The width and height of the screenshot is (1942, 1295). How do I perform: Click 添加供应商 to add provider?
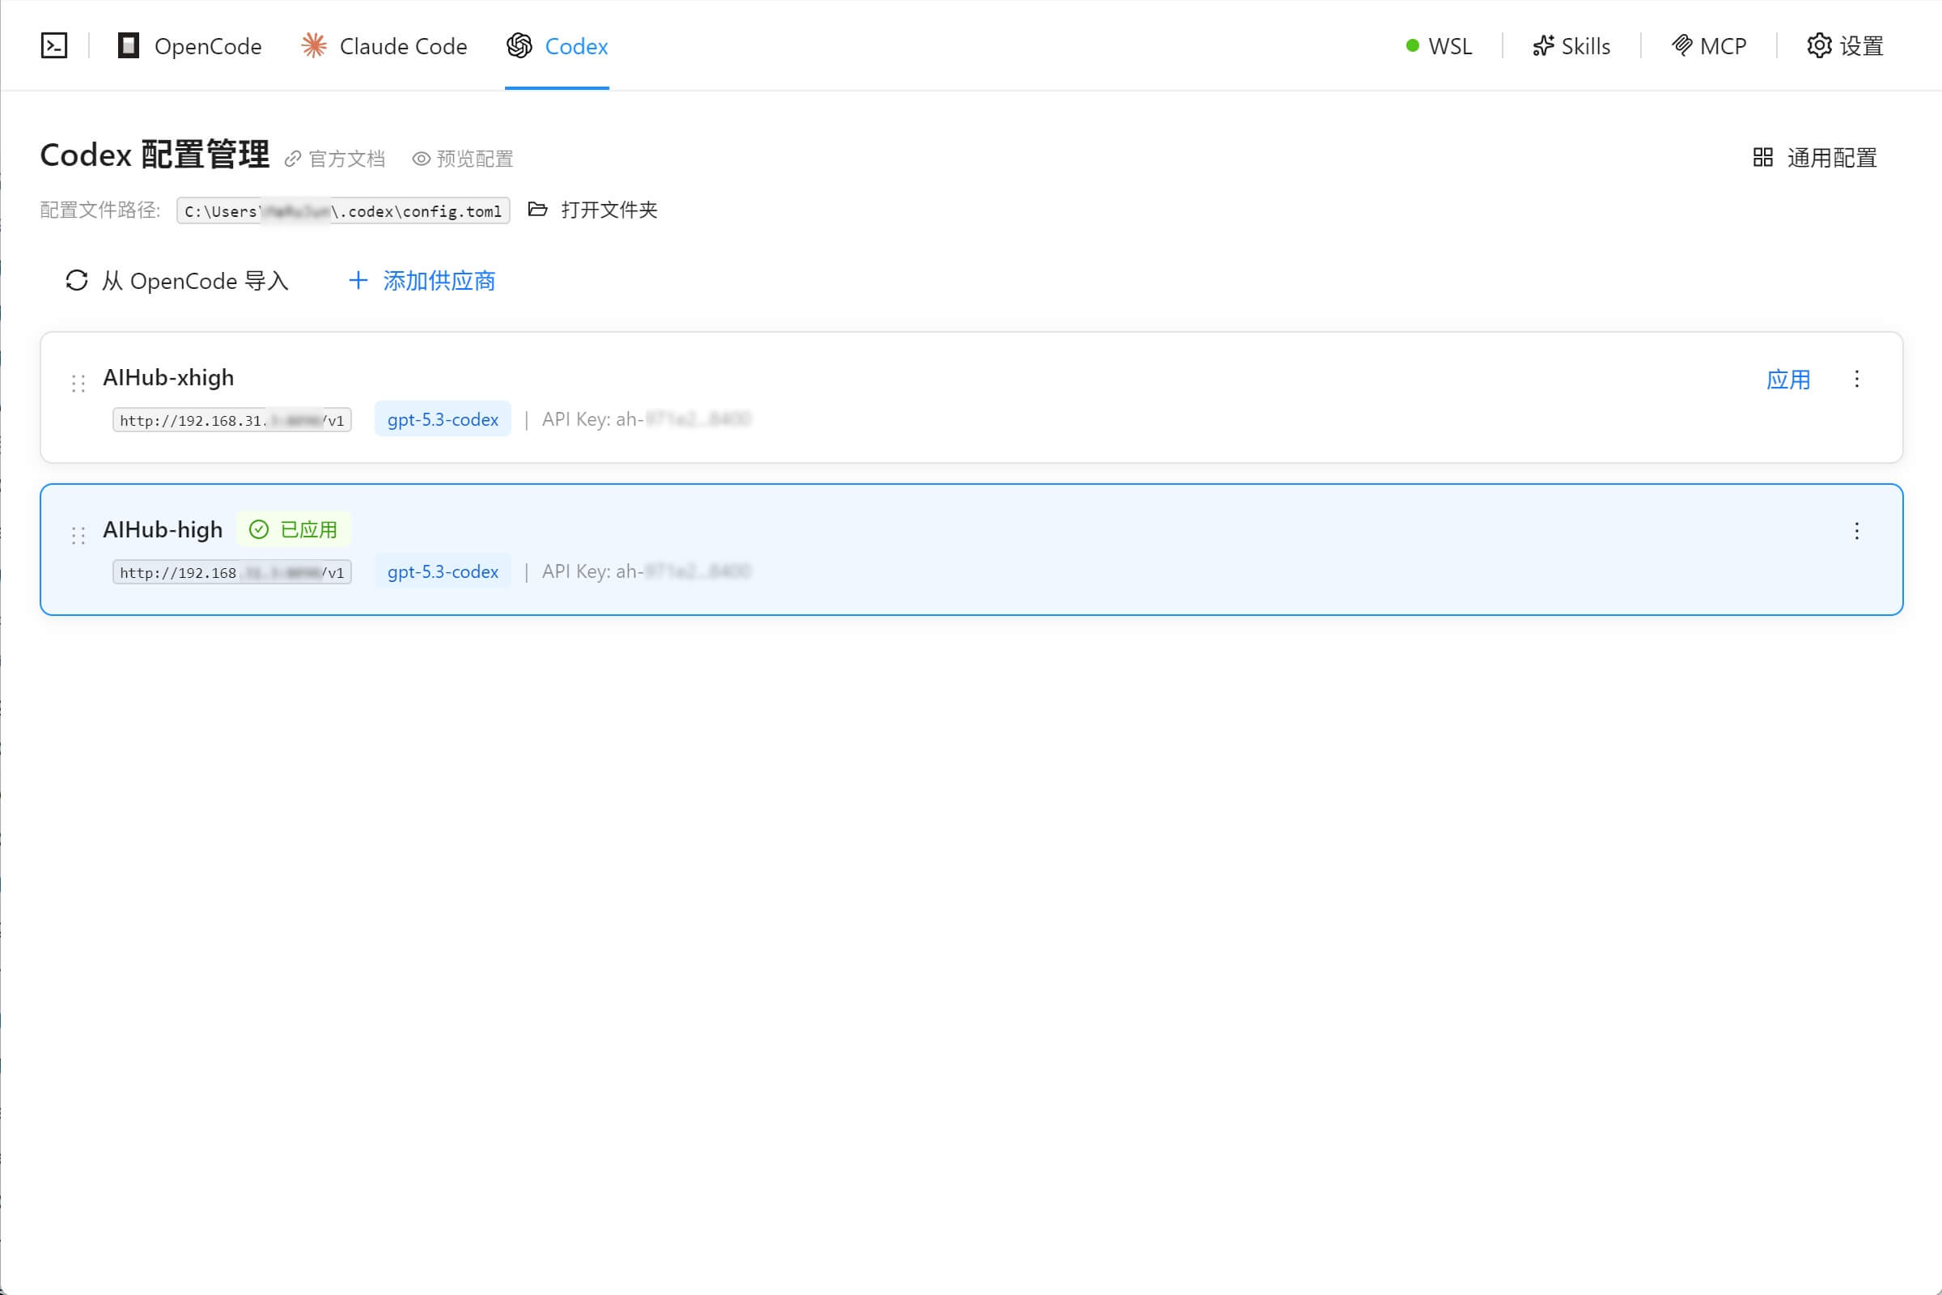coord(422,281)
